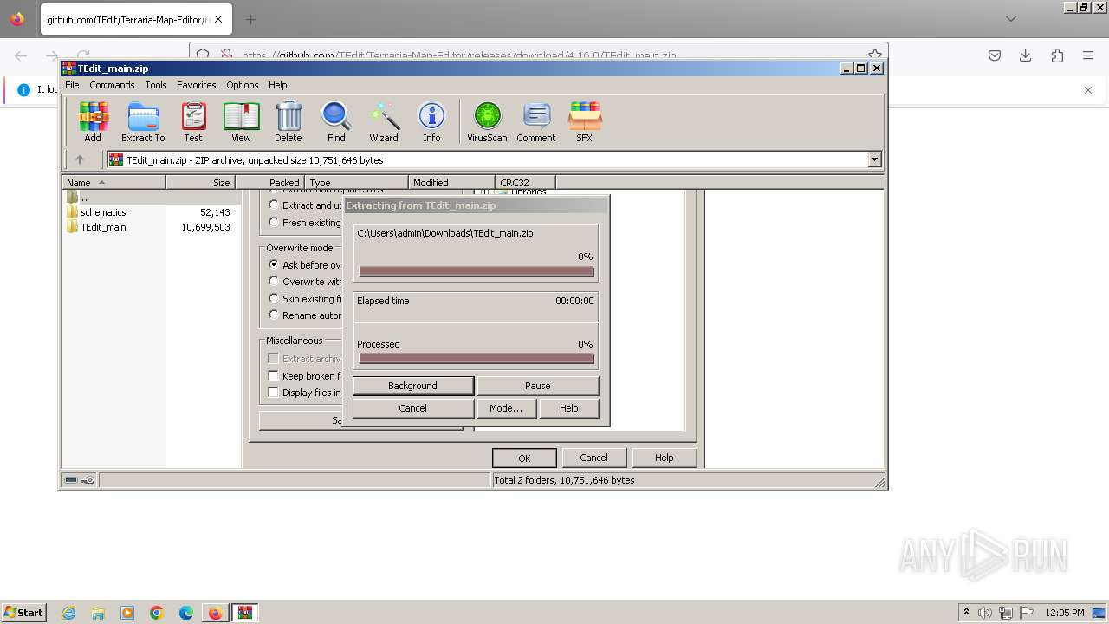Click the Comment toolbar icon
1109x624 pixels.
(x=536, y=121)
